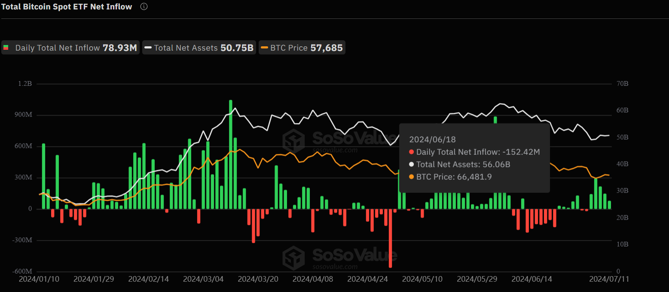Click the 2024/05/29 x-axis date label
669x292 pixels.
click(x=477, y=279)
